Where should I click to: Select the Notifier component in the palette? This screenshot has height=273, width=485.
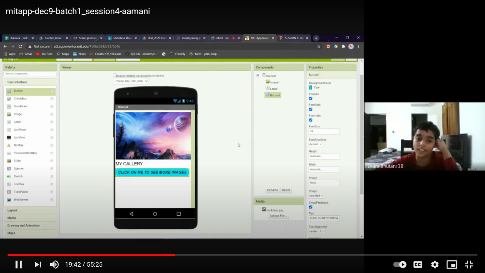(x=18, y=145)
